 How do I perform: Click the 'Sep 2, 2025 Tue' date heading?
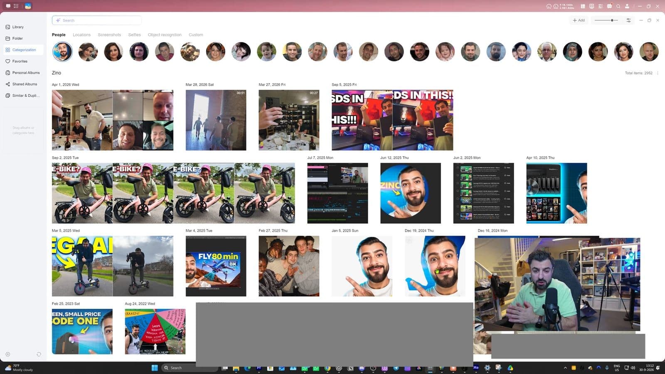point(65,158)
